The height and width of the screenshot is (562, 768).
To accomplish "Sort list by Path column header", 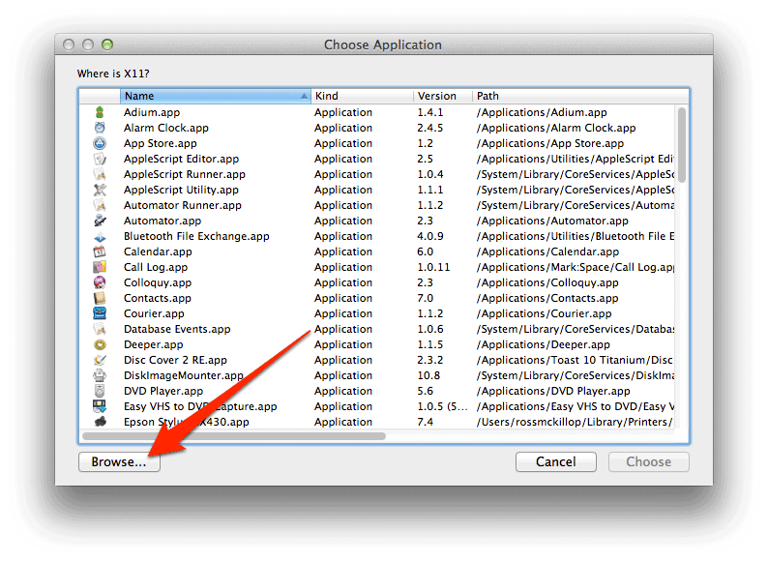I will pos(576,96).
